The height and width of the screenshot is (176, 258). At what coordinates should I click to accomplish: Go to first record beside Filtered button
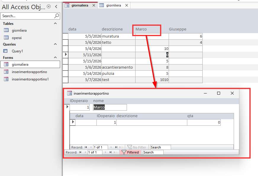point(80,152)
